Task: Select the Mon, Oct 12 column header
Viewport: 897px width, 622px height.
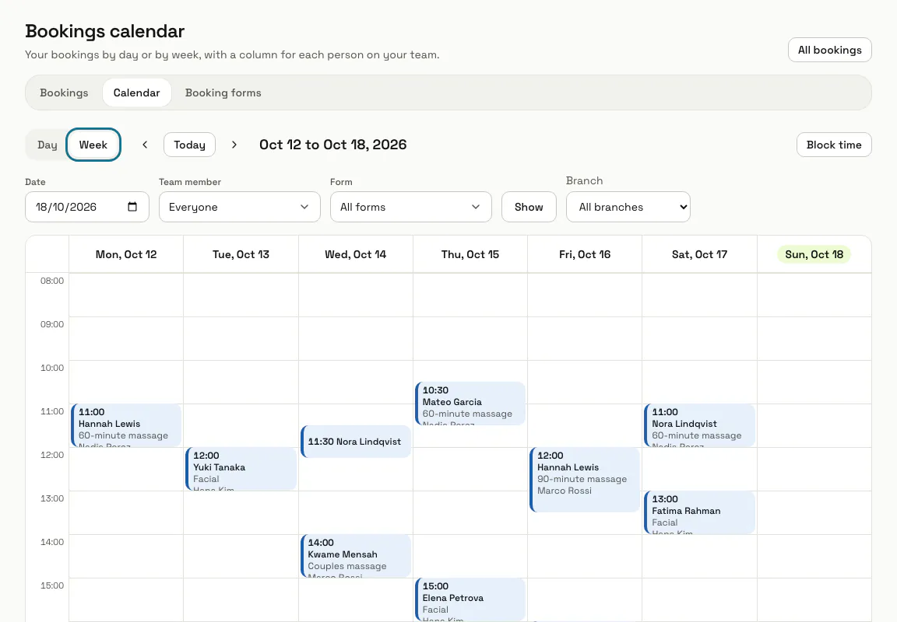Action: pyautogui.click(x=126, y=254)
